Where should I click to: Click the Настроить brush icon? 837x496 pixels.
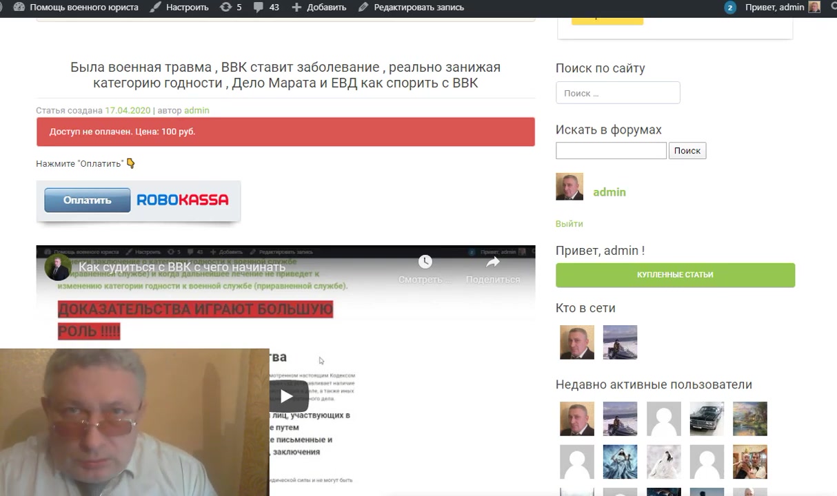(x=156, y=8)
